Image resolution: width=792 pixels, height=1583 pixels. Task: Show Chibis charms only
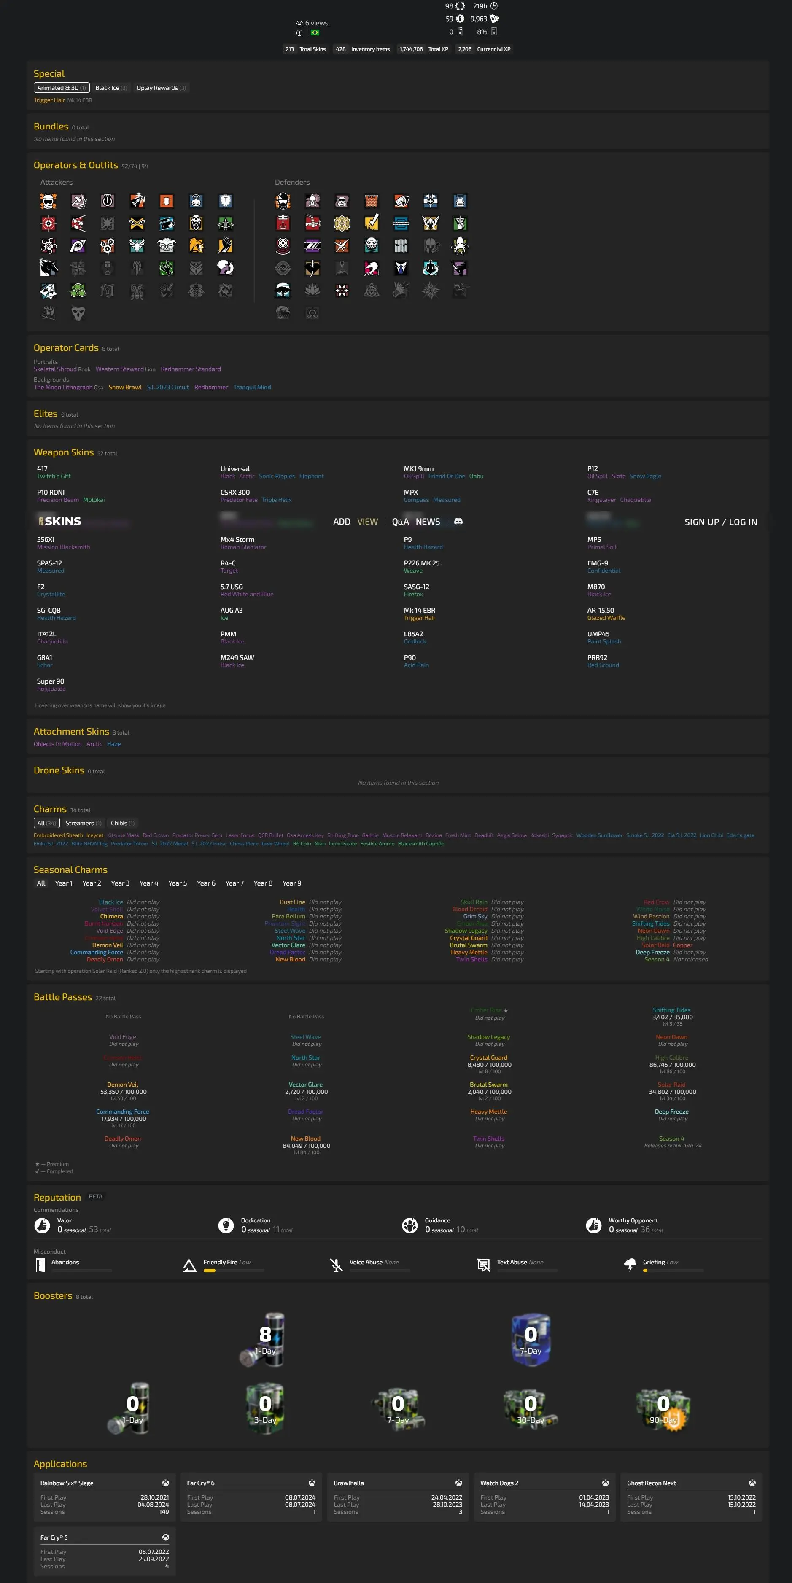click(122, 823)
